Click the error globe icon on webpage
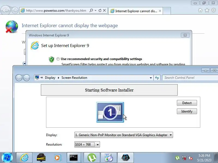The width and height of the screenshot is (218, 163). pyautogui.click(x=12, y=27)
